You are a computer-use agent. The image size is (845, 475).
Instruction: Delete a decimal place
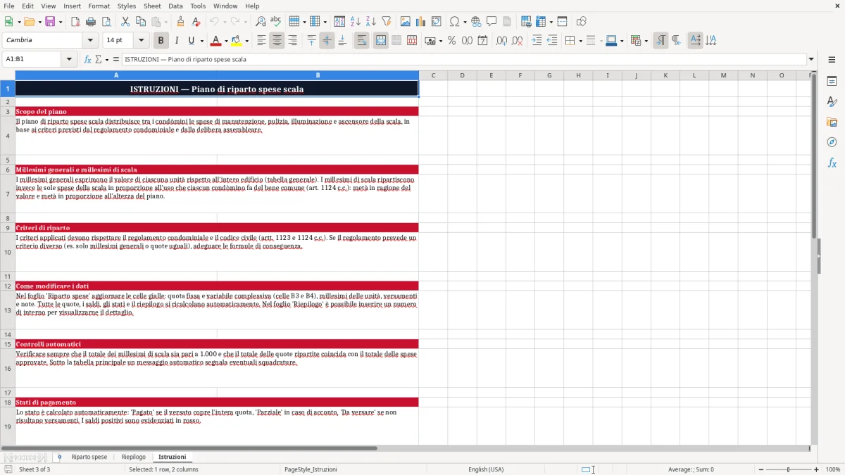click(x=517, y=41)
